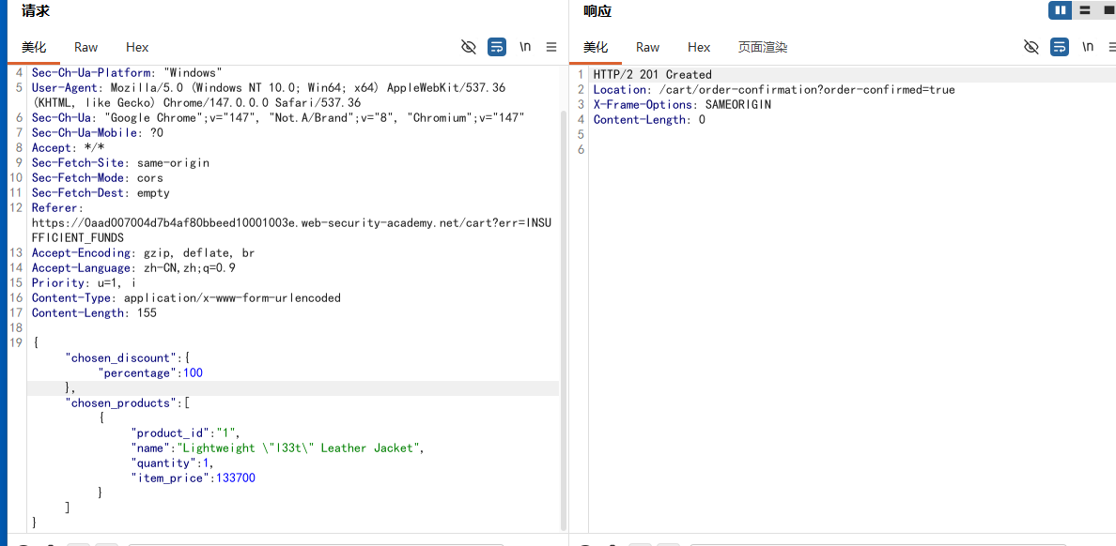Screen dimensions: 1116x546
Task: Toggle line wrap icon in response panel
Action: [1059, 47]
